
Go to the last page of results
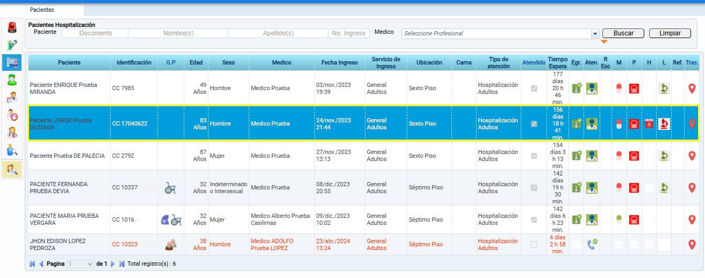(x=121, y=264)
